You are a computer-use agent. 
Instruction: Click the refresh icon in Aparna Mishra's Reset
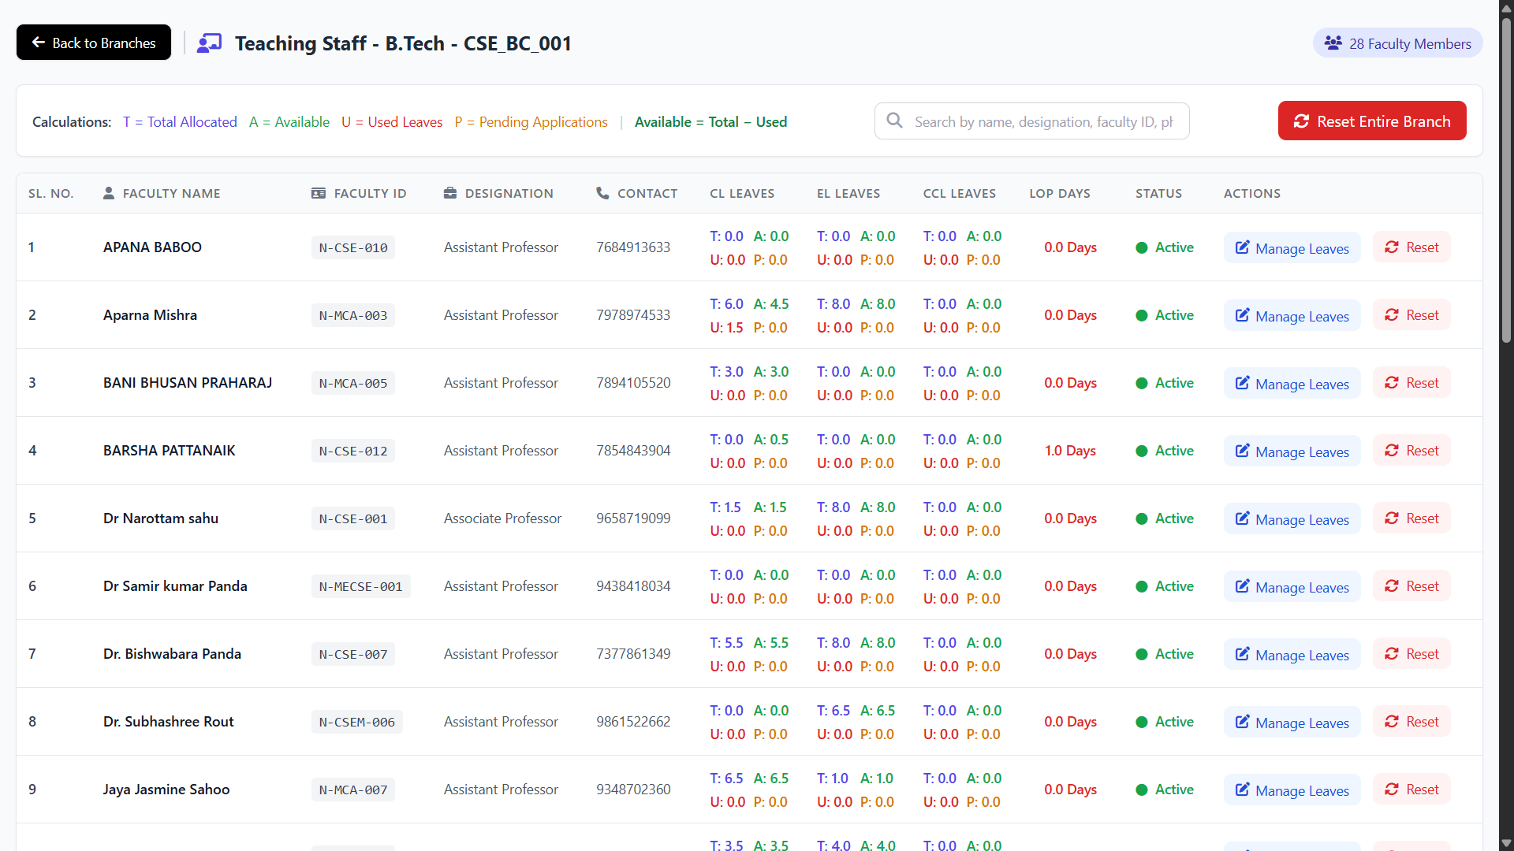(1392, 315)
